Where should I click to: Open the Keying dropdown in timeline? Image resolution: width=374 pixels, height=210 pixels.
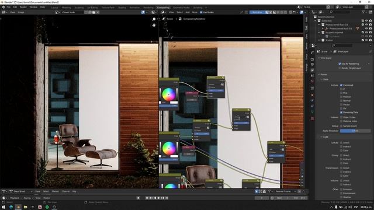click(x=28, y=198)
